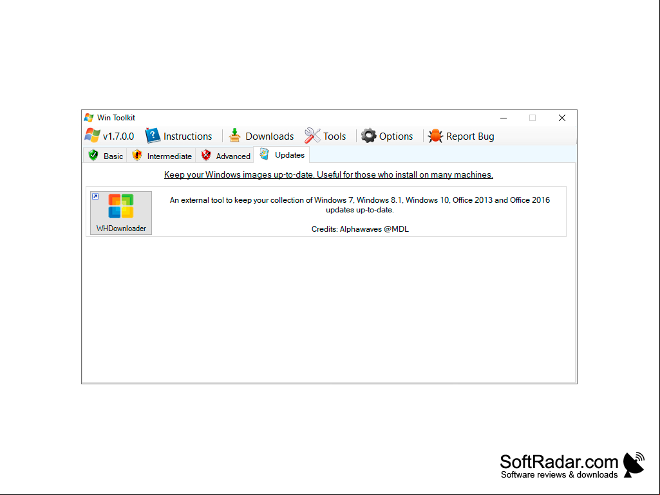
Task: Minimize the Win Toolkit window
Action: 504,118
